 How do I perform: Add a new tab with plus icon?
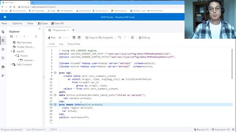click(x=73, y=30)
